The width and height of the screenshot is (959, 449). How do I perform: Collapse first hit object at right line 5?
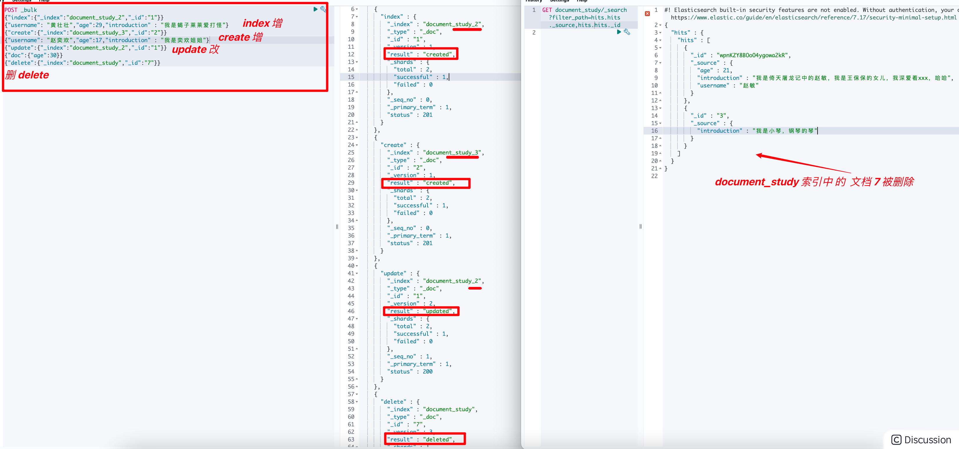[660, 48]
